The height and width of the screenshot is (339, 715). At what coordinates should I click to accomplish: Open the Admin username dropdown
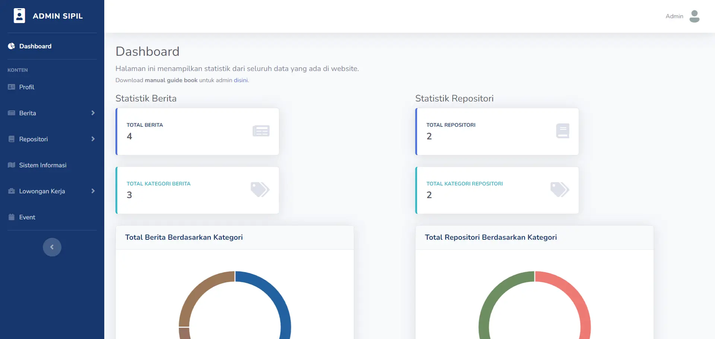pyautogui.click(x=674, y=16)
